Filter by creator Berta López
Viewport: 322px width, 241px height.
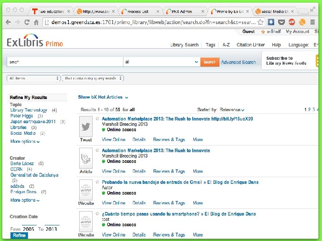tap(22, 163)
